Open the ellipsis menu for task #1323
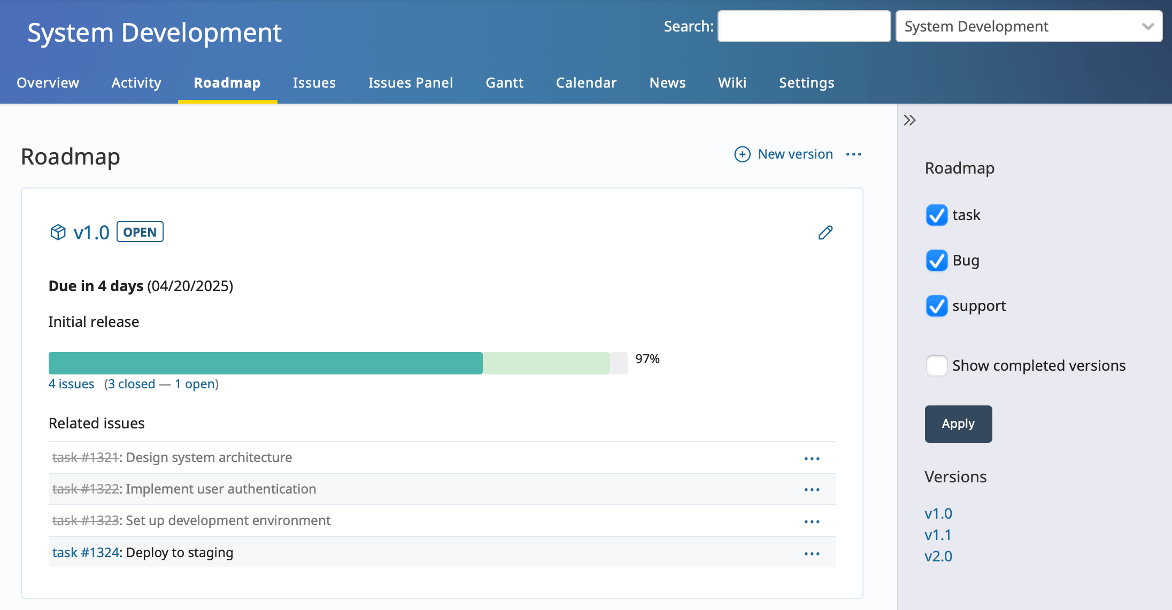The image size is (1172, 610). coord(812,521)
